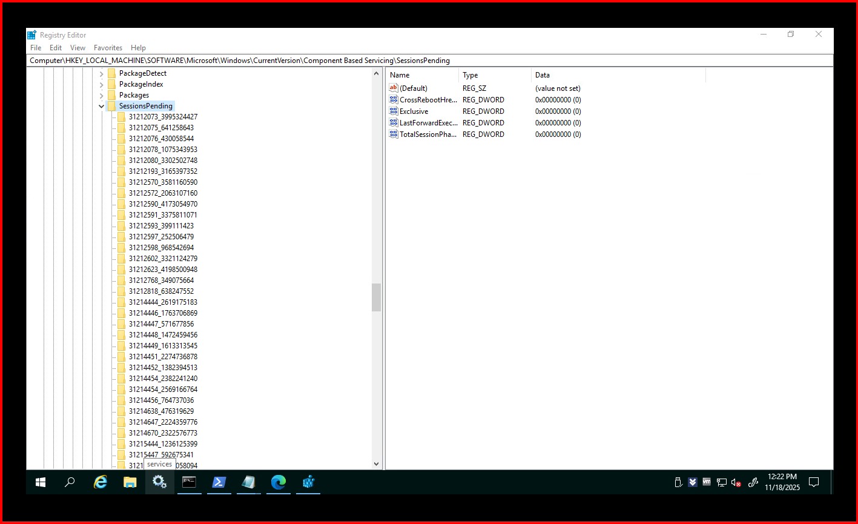Select the 31212768_349075664 key

coord(161,280)
